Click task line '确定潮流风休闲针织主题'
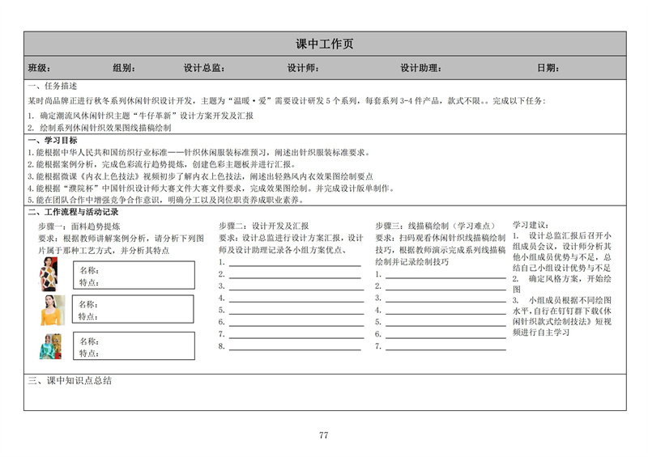The image size is (648, 457). 140,116
